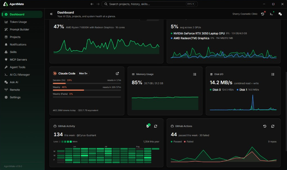The height and width of the screenshot is (170, 287).
Task: Toggle Passed legend in GitHub Actions
Action: (176, 142)
